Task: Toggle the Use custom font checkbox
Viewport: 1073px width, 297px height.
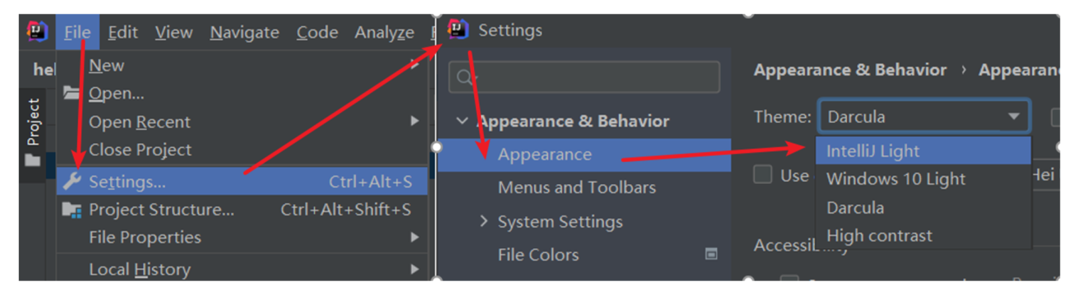Action: (763, 175)
